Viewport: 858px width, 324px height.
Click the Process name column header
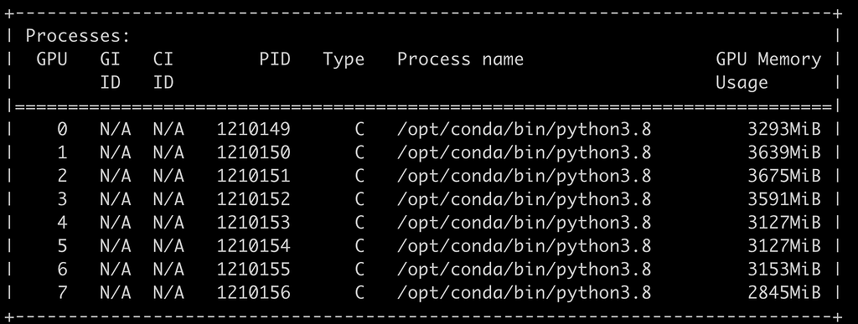coord(460,59)
